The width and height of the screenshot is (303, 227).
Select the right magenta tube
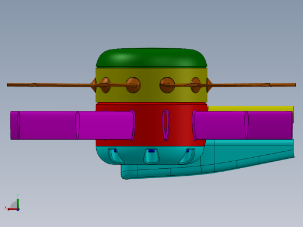(x=243, y=126)
